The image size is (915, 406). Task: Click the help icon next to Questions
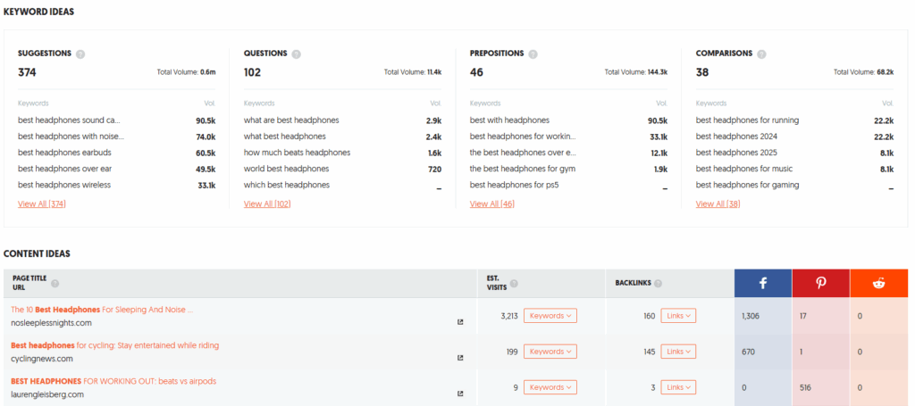pos(297,54)
